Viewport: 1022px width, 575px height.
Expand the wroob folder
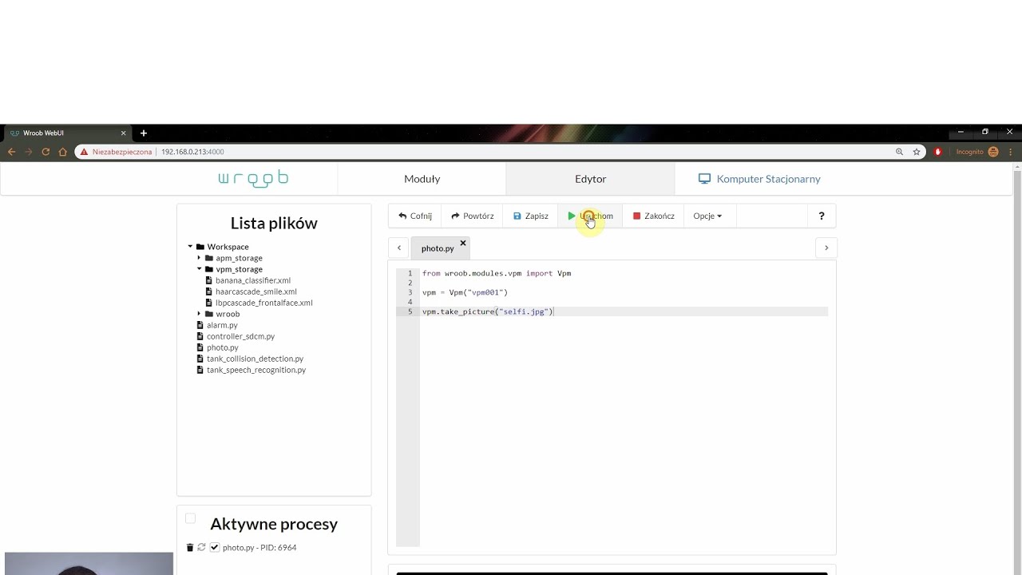coord(199,314)
